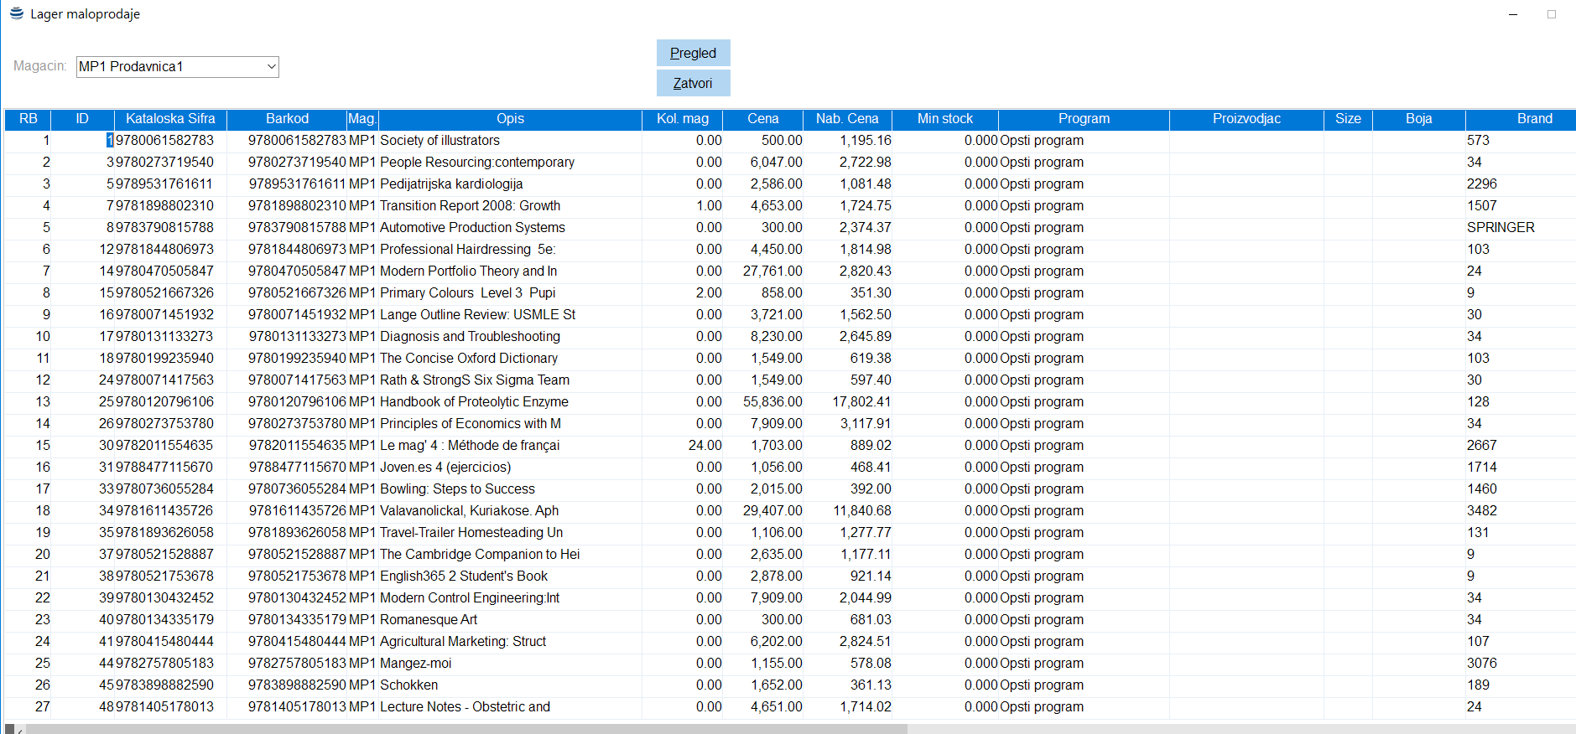Open the Magacin dropdown

[271, 67]
